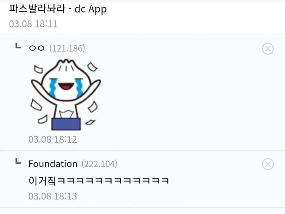Tap the ㅋㅋㅋ laughter string in Foundation's reply
The image size is (285, 214).
pyautogui.click(x=113, y=181)
